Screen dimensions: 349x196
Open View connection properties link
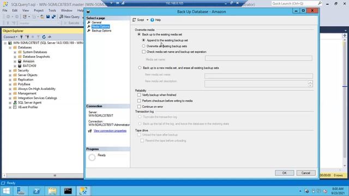110,131
